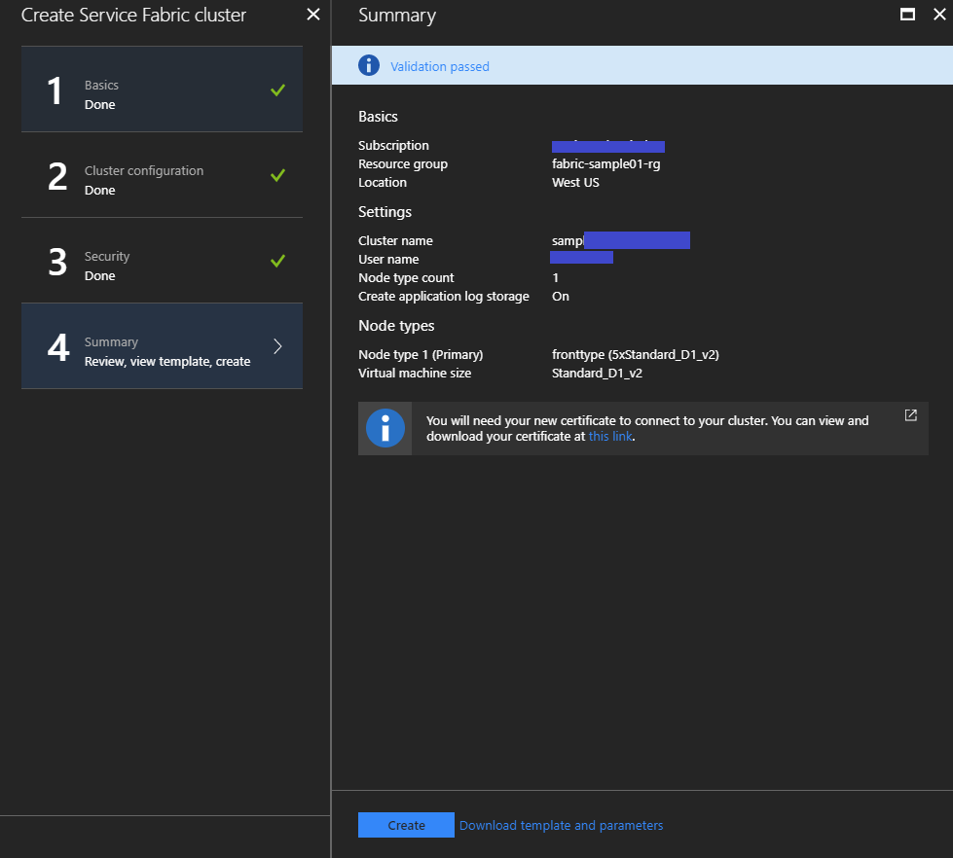Click the Create application log storage label
This screenshot has width=953, height=858.
444,297
